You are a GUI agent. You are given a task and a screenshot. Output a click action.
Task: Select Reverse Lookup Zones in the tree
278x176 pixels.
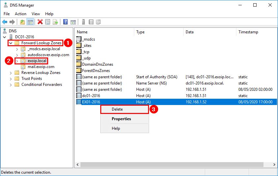41,73
